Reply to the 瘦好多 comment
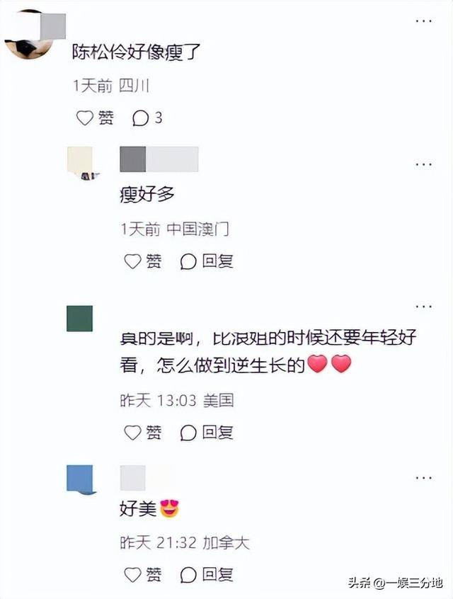The width and height of the screenshot is (453, 599). click(x=207, y=261)
